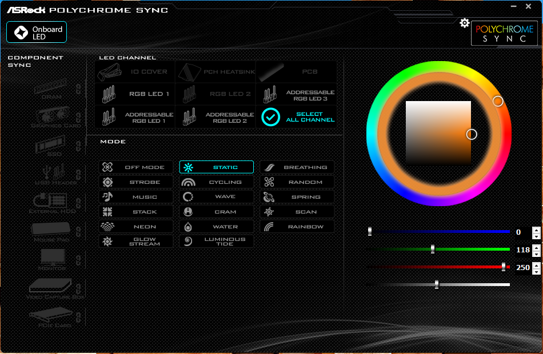
Task: Choose the RGB LED 2 channel
Action: coord(215,94)
